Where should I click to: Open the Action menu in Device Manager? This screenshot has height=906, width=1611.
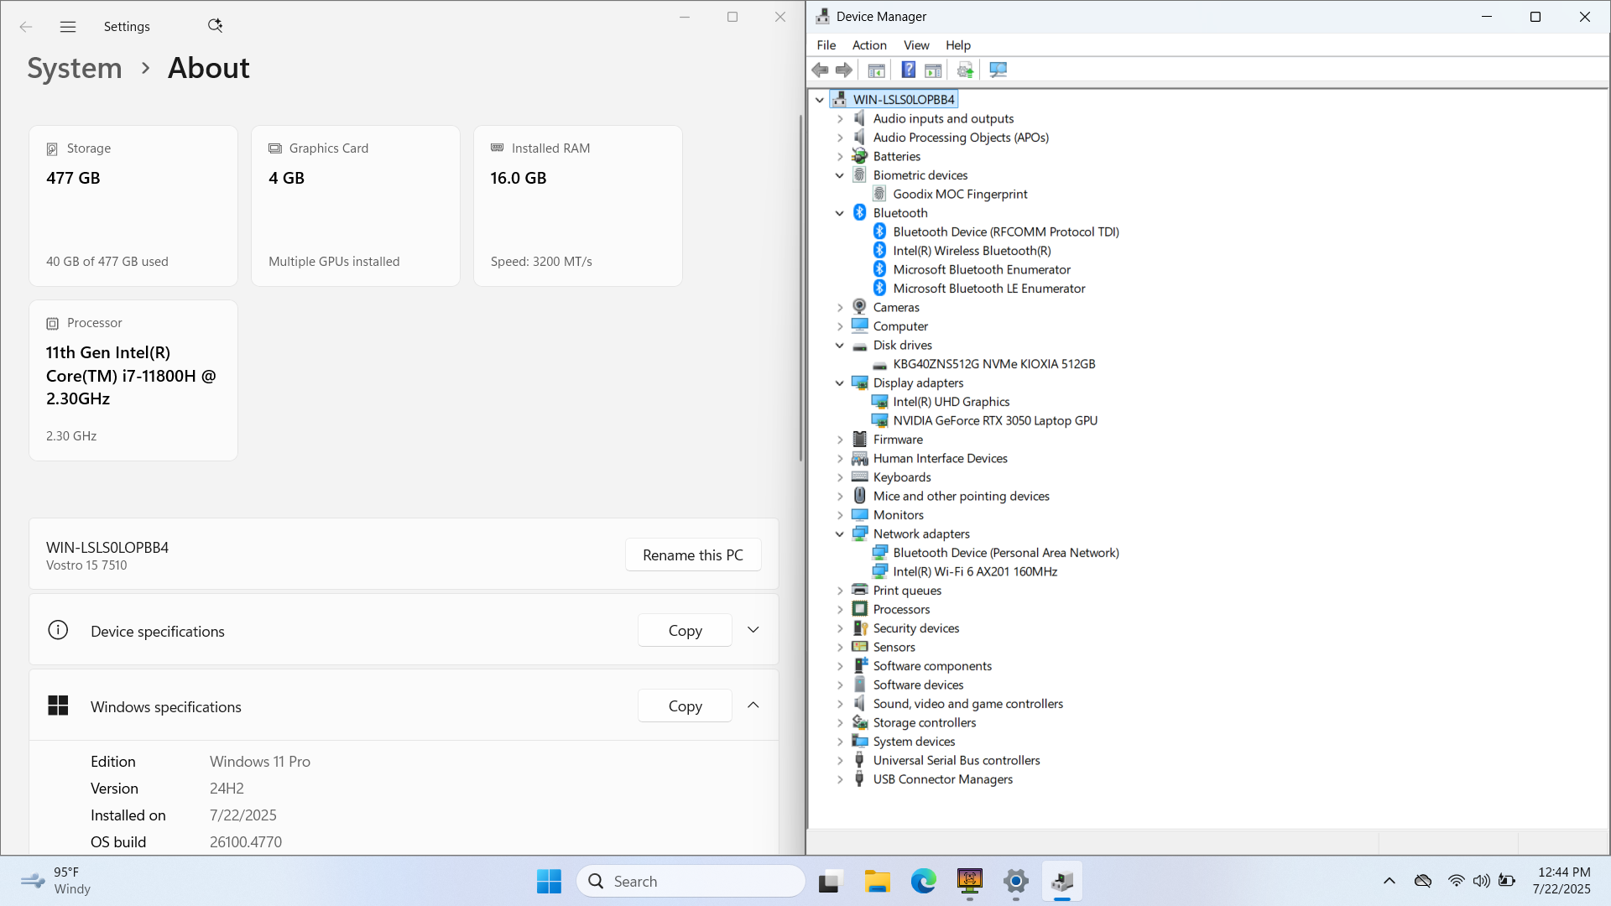pos(869,45)
